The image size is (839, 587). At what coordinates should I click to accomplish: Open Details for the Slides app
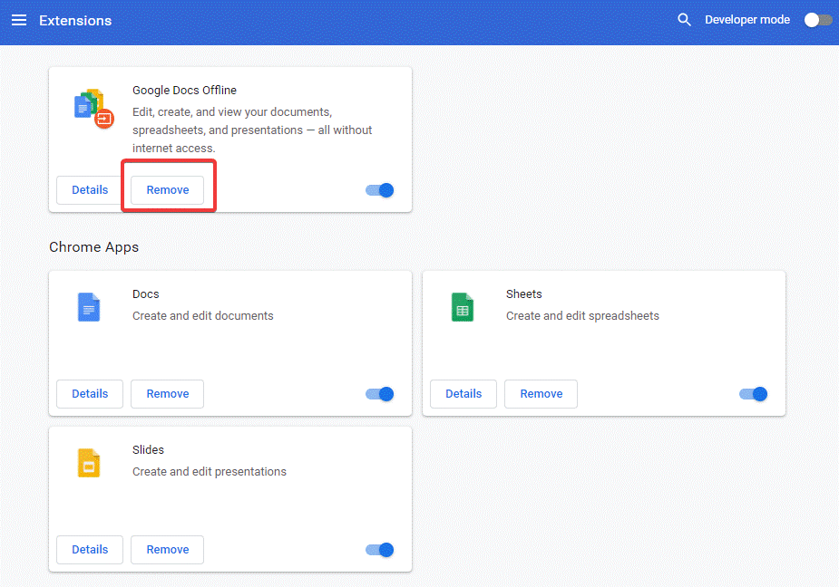coord(90,550)
